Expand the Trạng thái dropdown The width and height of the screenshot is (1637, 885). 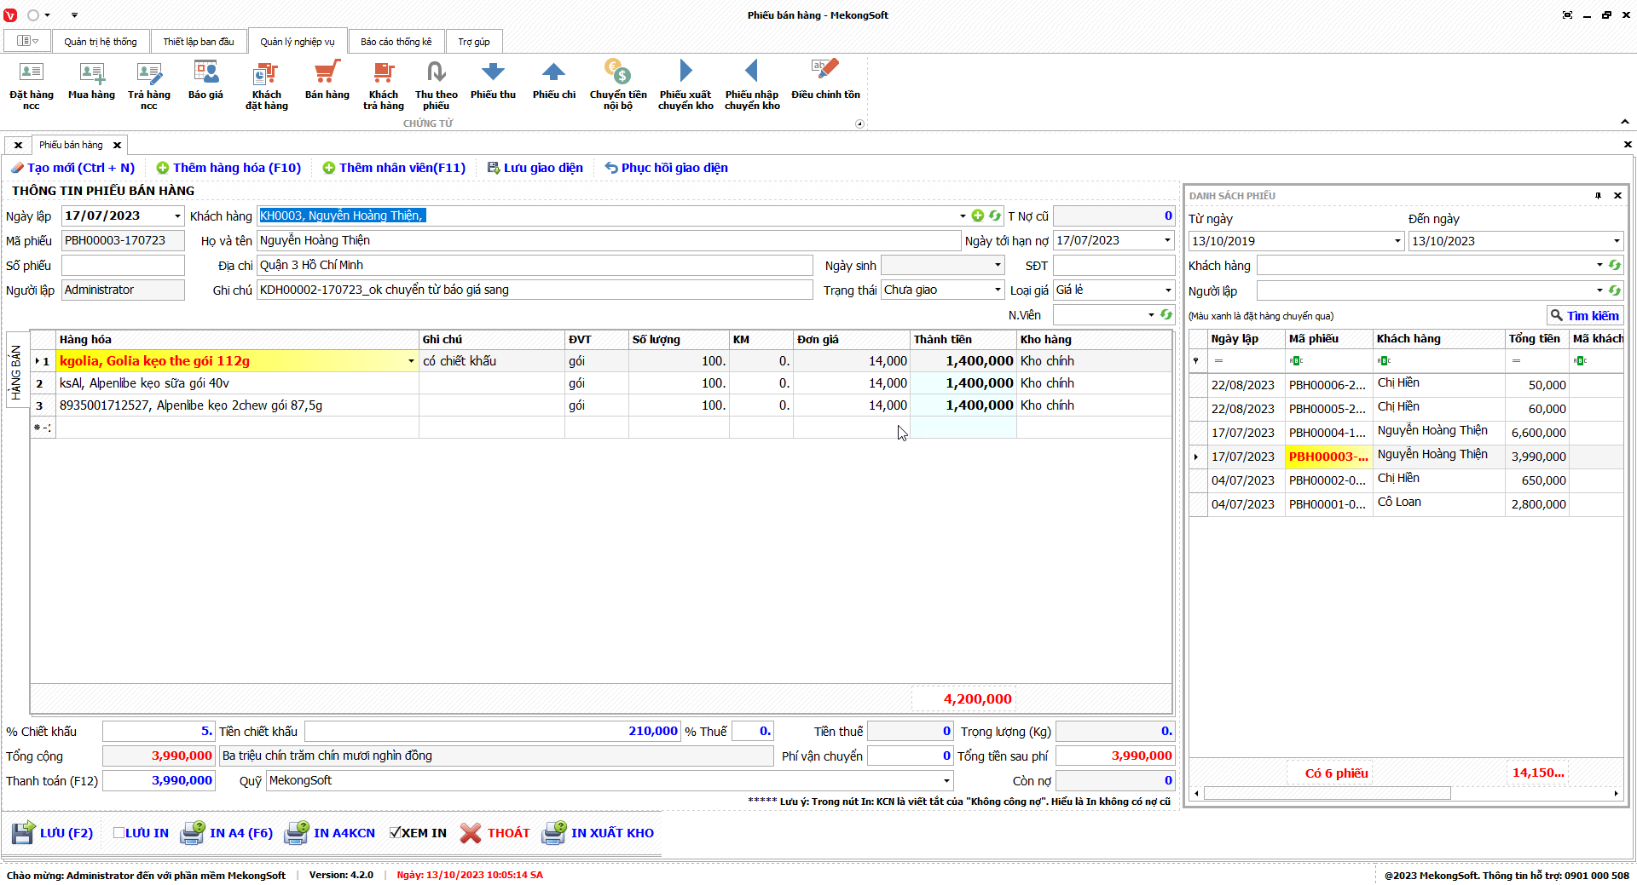click(x=997, y=290)
